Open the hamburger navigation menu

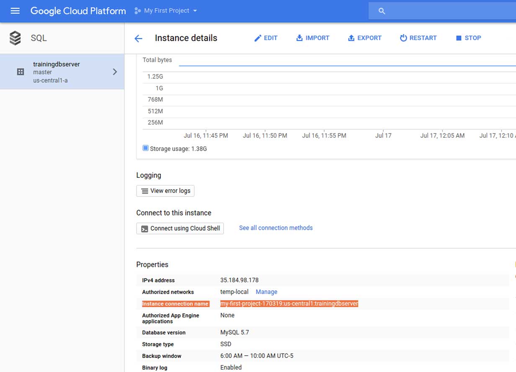(15, 11)
